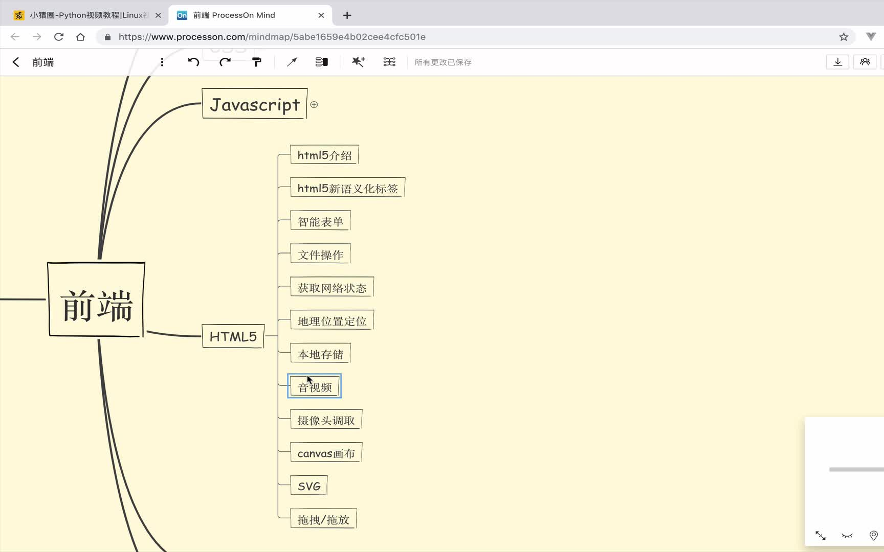Open a new browser tab
Viewport: 884px width, 552px height.
coord(347,15)
